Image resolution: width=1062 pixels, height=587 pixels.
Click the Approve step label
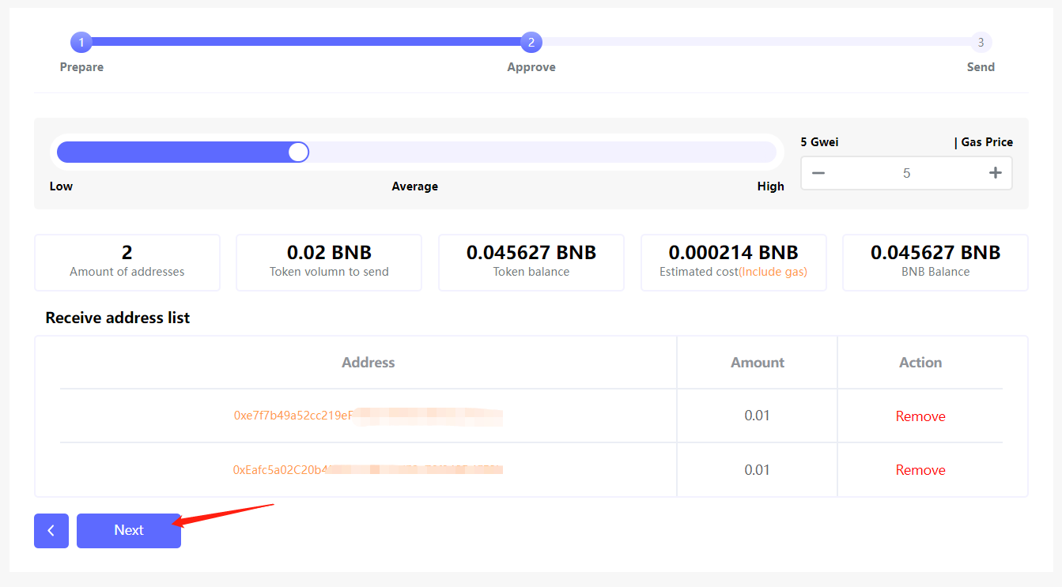531,67
